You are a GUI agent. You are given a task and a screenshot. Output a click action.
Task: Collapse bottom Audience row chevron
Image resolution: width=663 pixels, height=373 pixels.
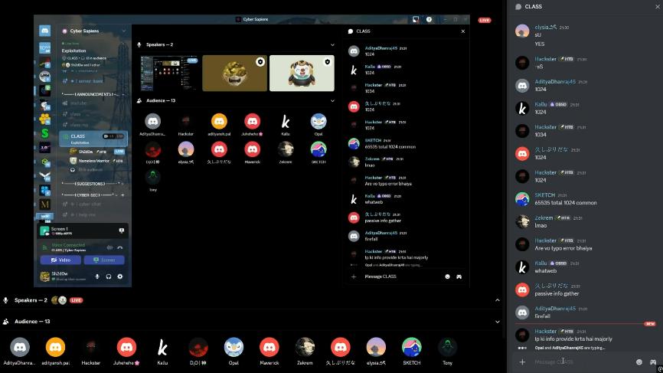(497, 322)
